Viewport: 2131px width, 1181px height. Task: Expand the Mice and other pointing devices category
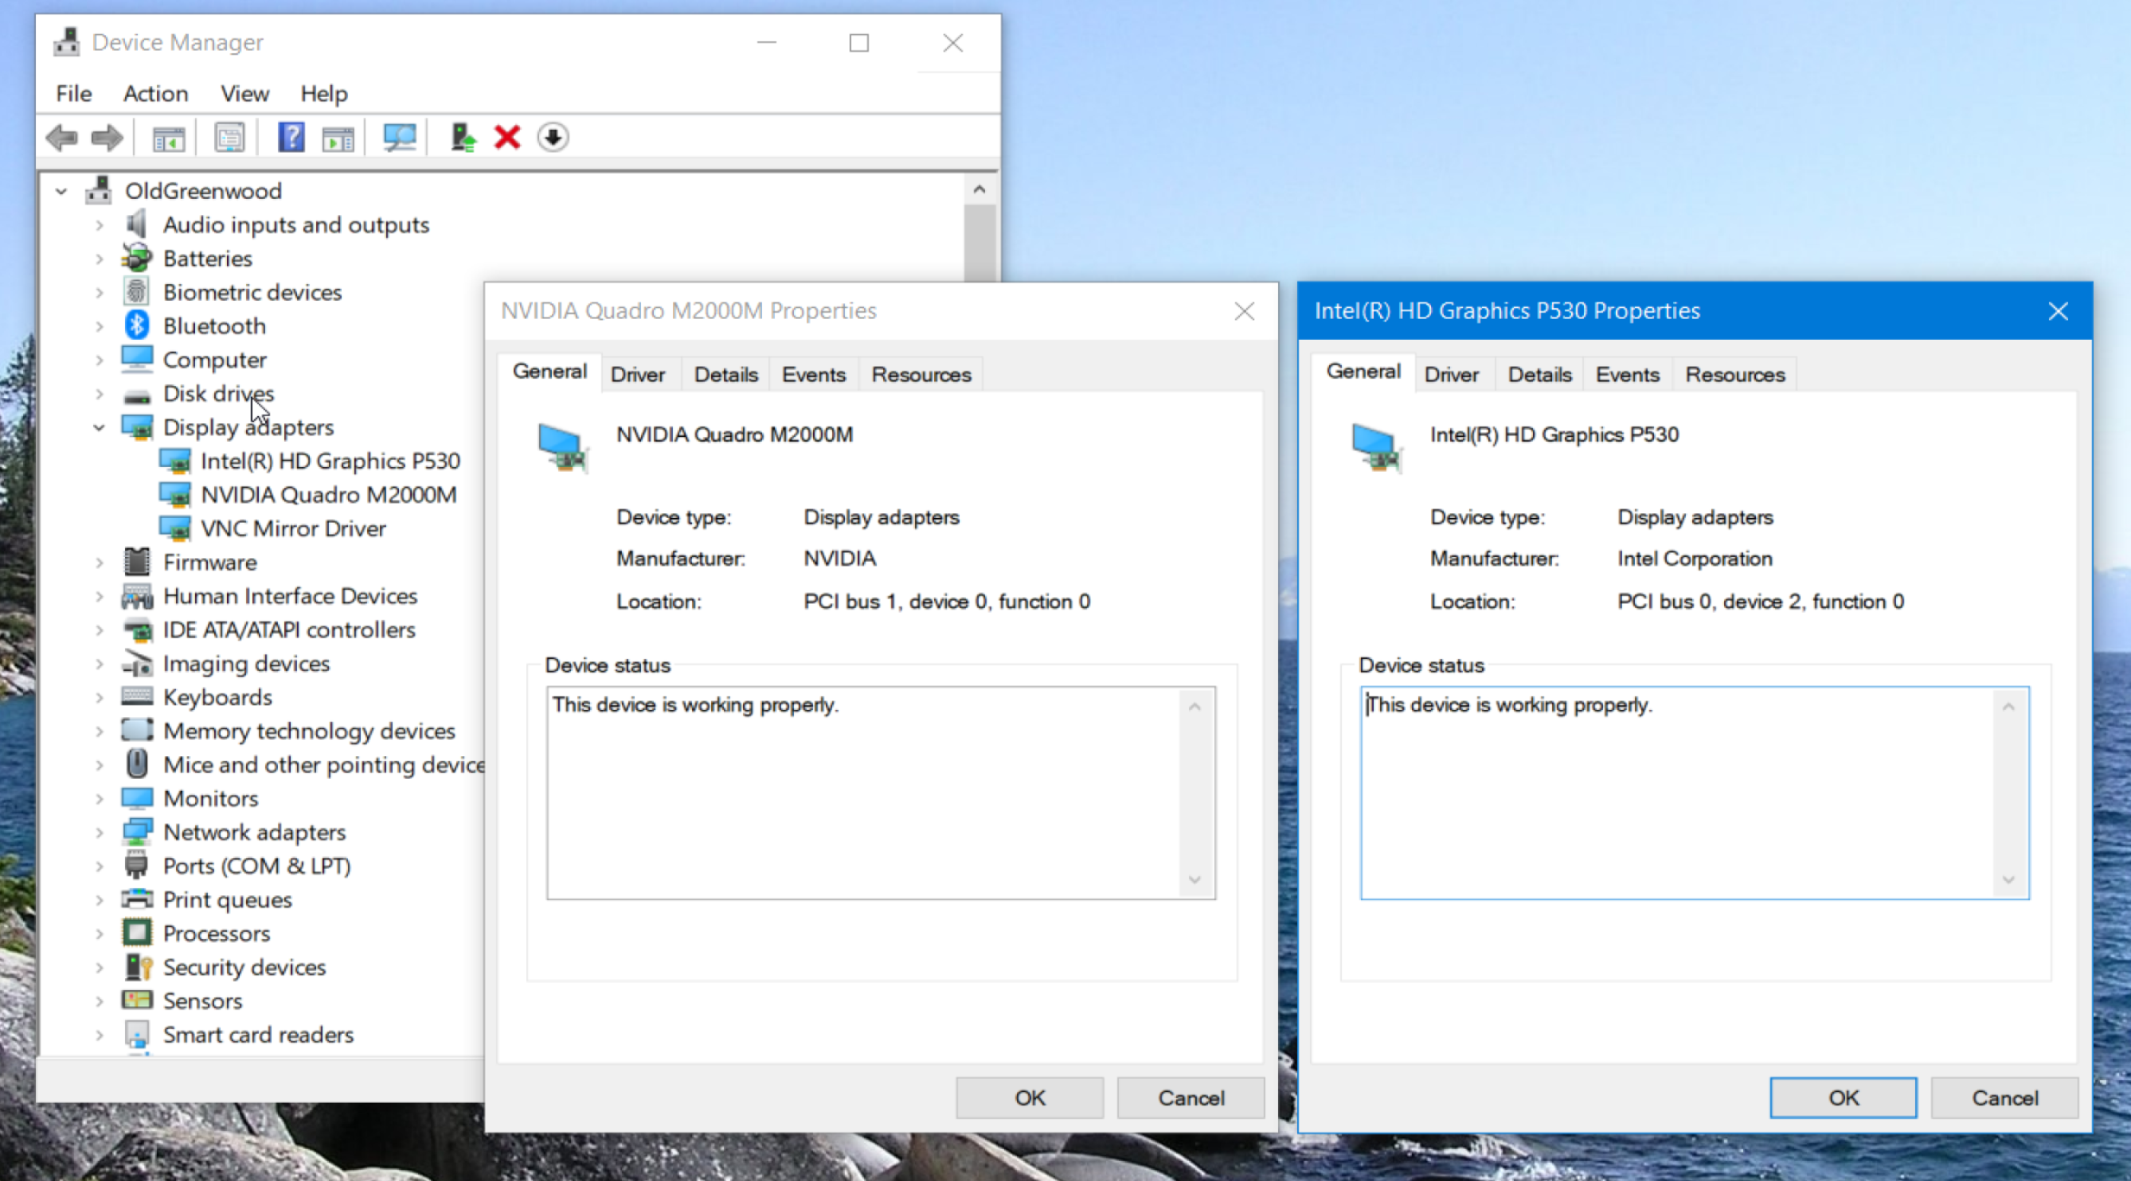[100, 765]
